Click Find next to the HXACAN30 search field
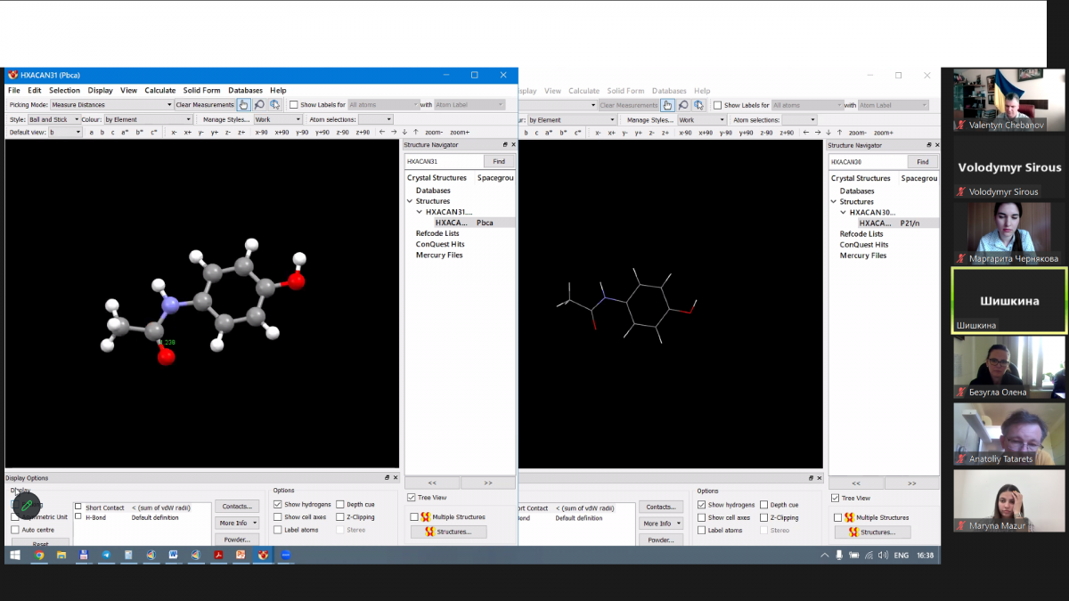 922,162
